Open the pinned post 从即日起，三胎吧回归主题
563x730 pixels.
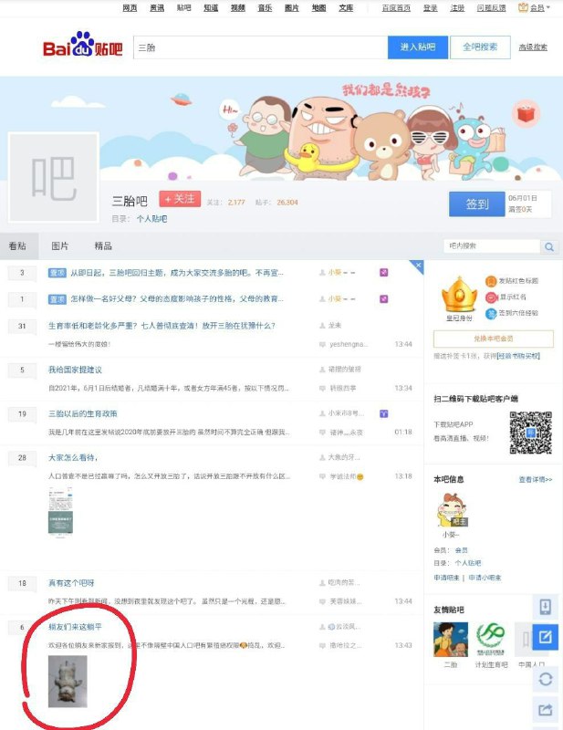click(x=176, y=272)
